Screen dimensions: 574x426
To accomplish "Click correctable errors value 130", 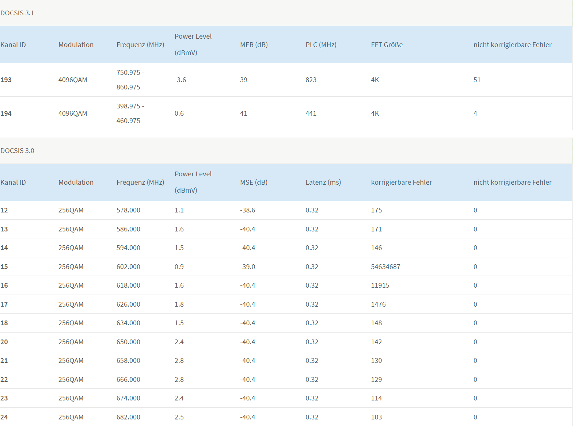I will point(376,361).
